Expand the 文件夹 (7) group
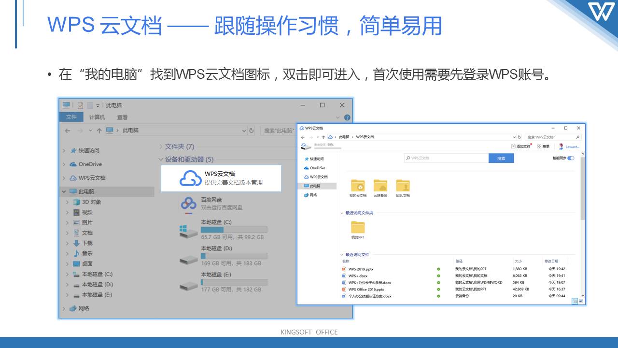 pyautogui.click(x=161, y=146)
